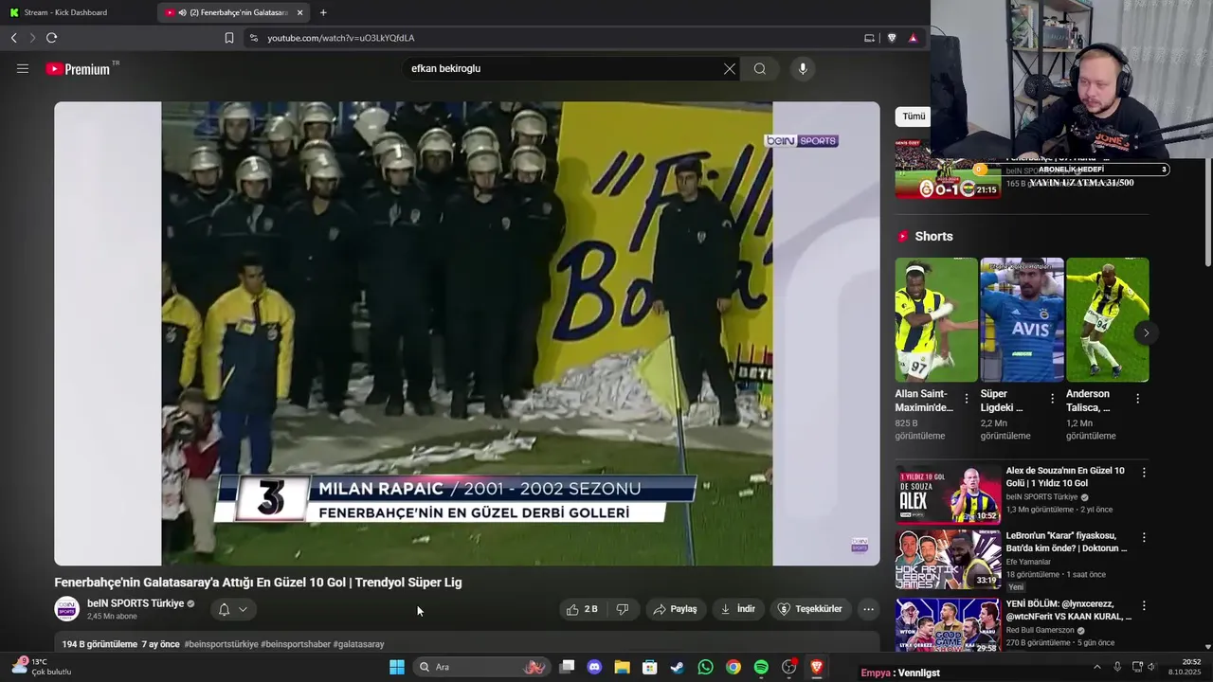1213x682 pixels.
Task: Open more actions ellipsis under video
Action: [x=868, y=609]
